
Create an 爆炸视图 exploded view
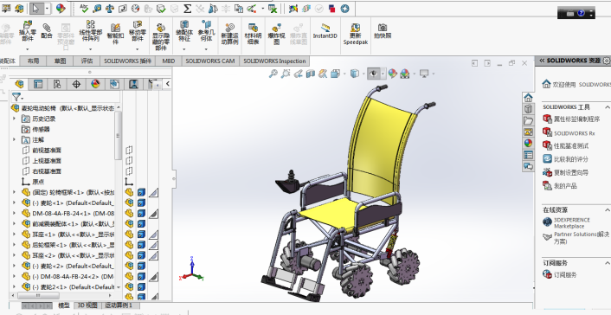coord(276,34)
